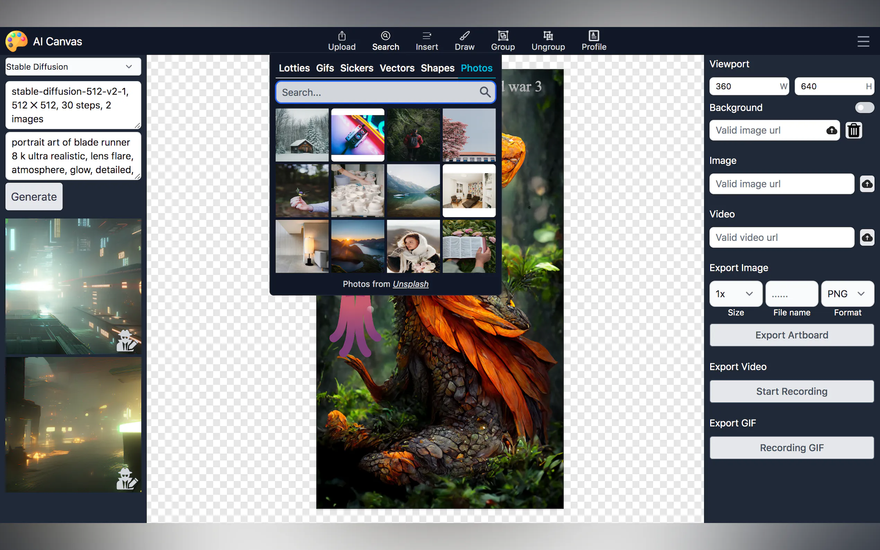Open the Unsplash link

point(410,284)
